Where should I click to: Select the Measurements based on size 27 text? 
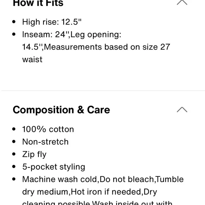coord(107,47)
